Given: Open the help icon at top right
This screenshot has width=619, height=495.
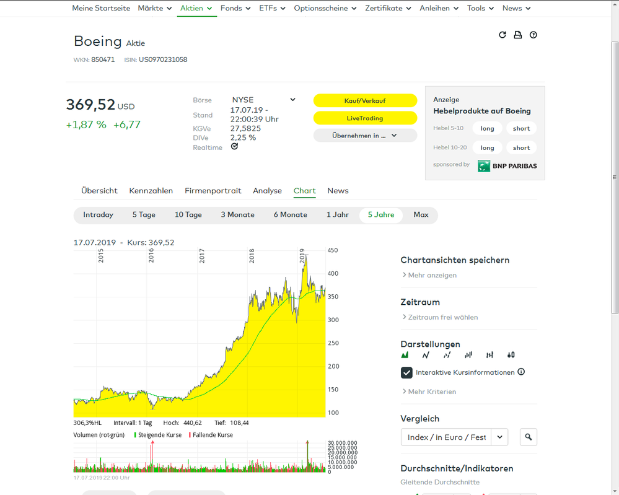Looking at the screenshot, I should [533, 35].
